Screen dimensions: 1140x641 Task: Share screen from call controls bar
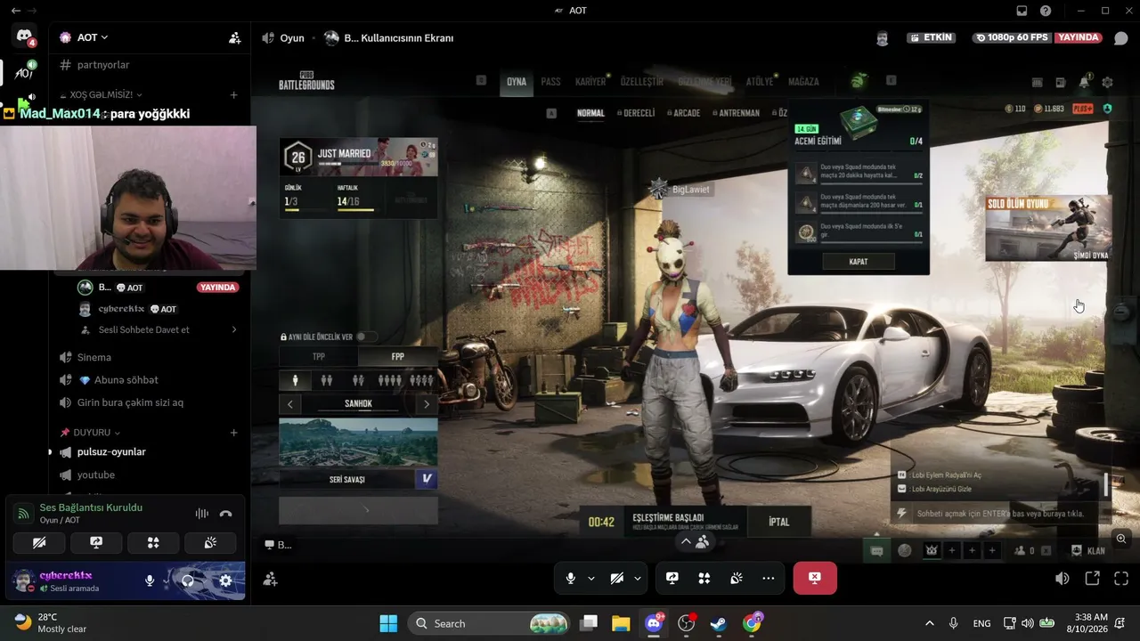click(672, 578)
